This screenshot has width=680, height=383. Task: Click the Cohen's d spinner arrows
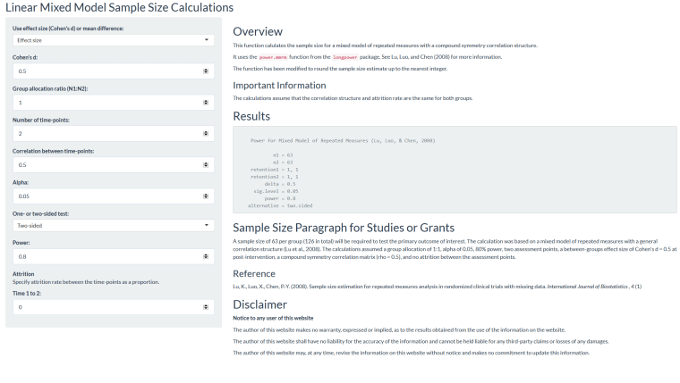207,71
